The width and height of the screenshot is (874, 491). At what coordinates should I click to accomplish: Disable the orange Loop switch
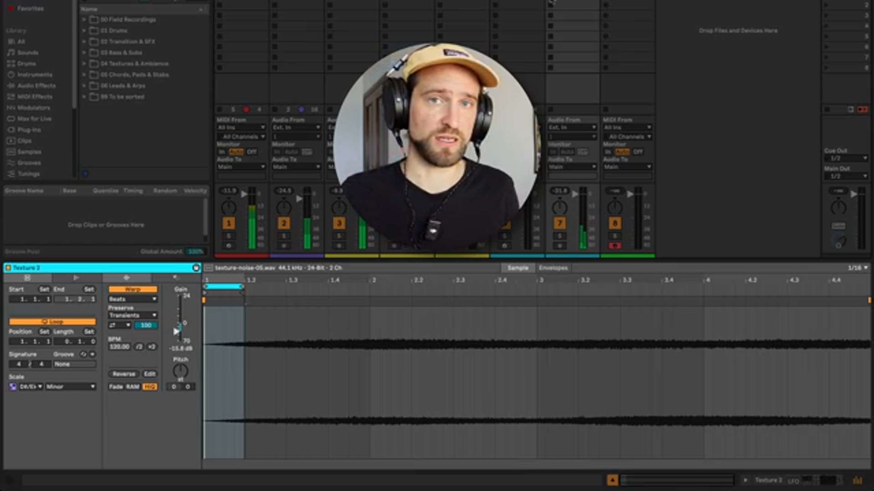click(x=52, y=321)
